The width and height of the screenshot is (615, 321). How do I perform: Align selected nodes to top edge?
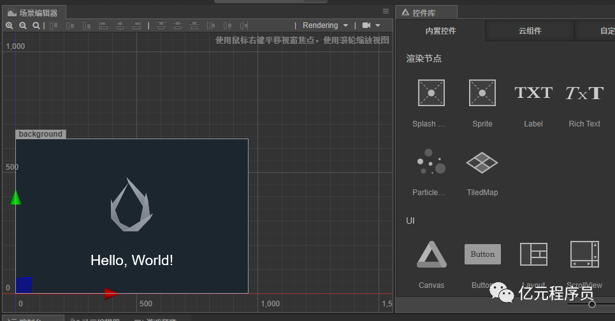[54, 26]
